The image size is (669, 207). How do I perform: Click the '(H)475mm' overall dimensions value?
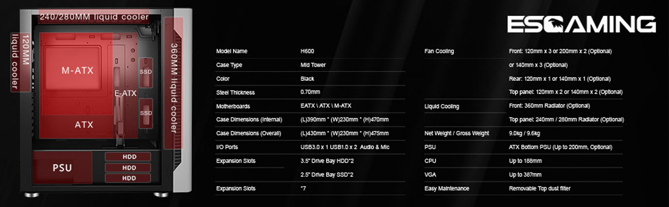[x=344, y=133]
